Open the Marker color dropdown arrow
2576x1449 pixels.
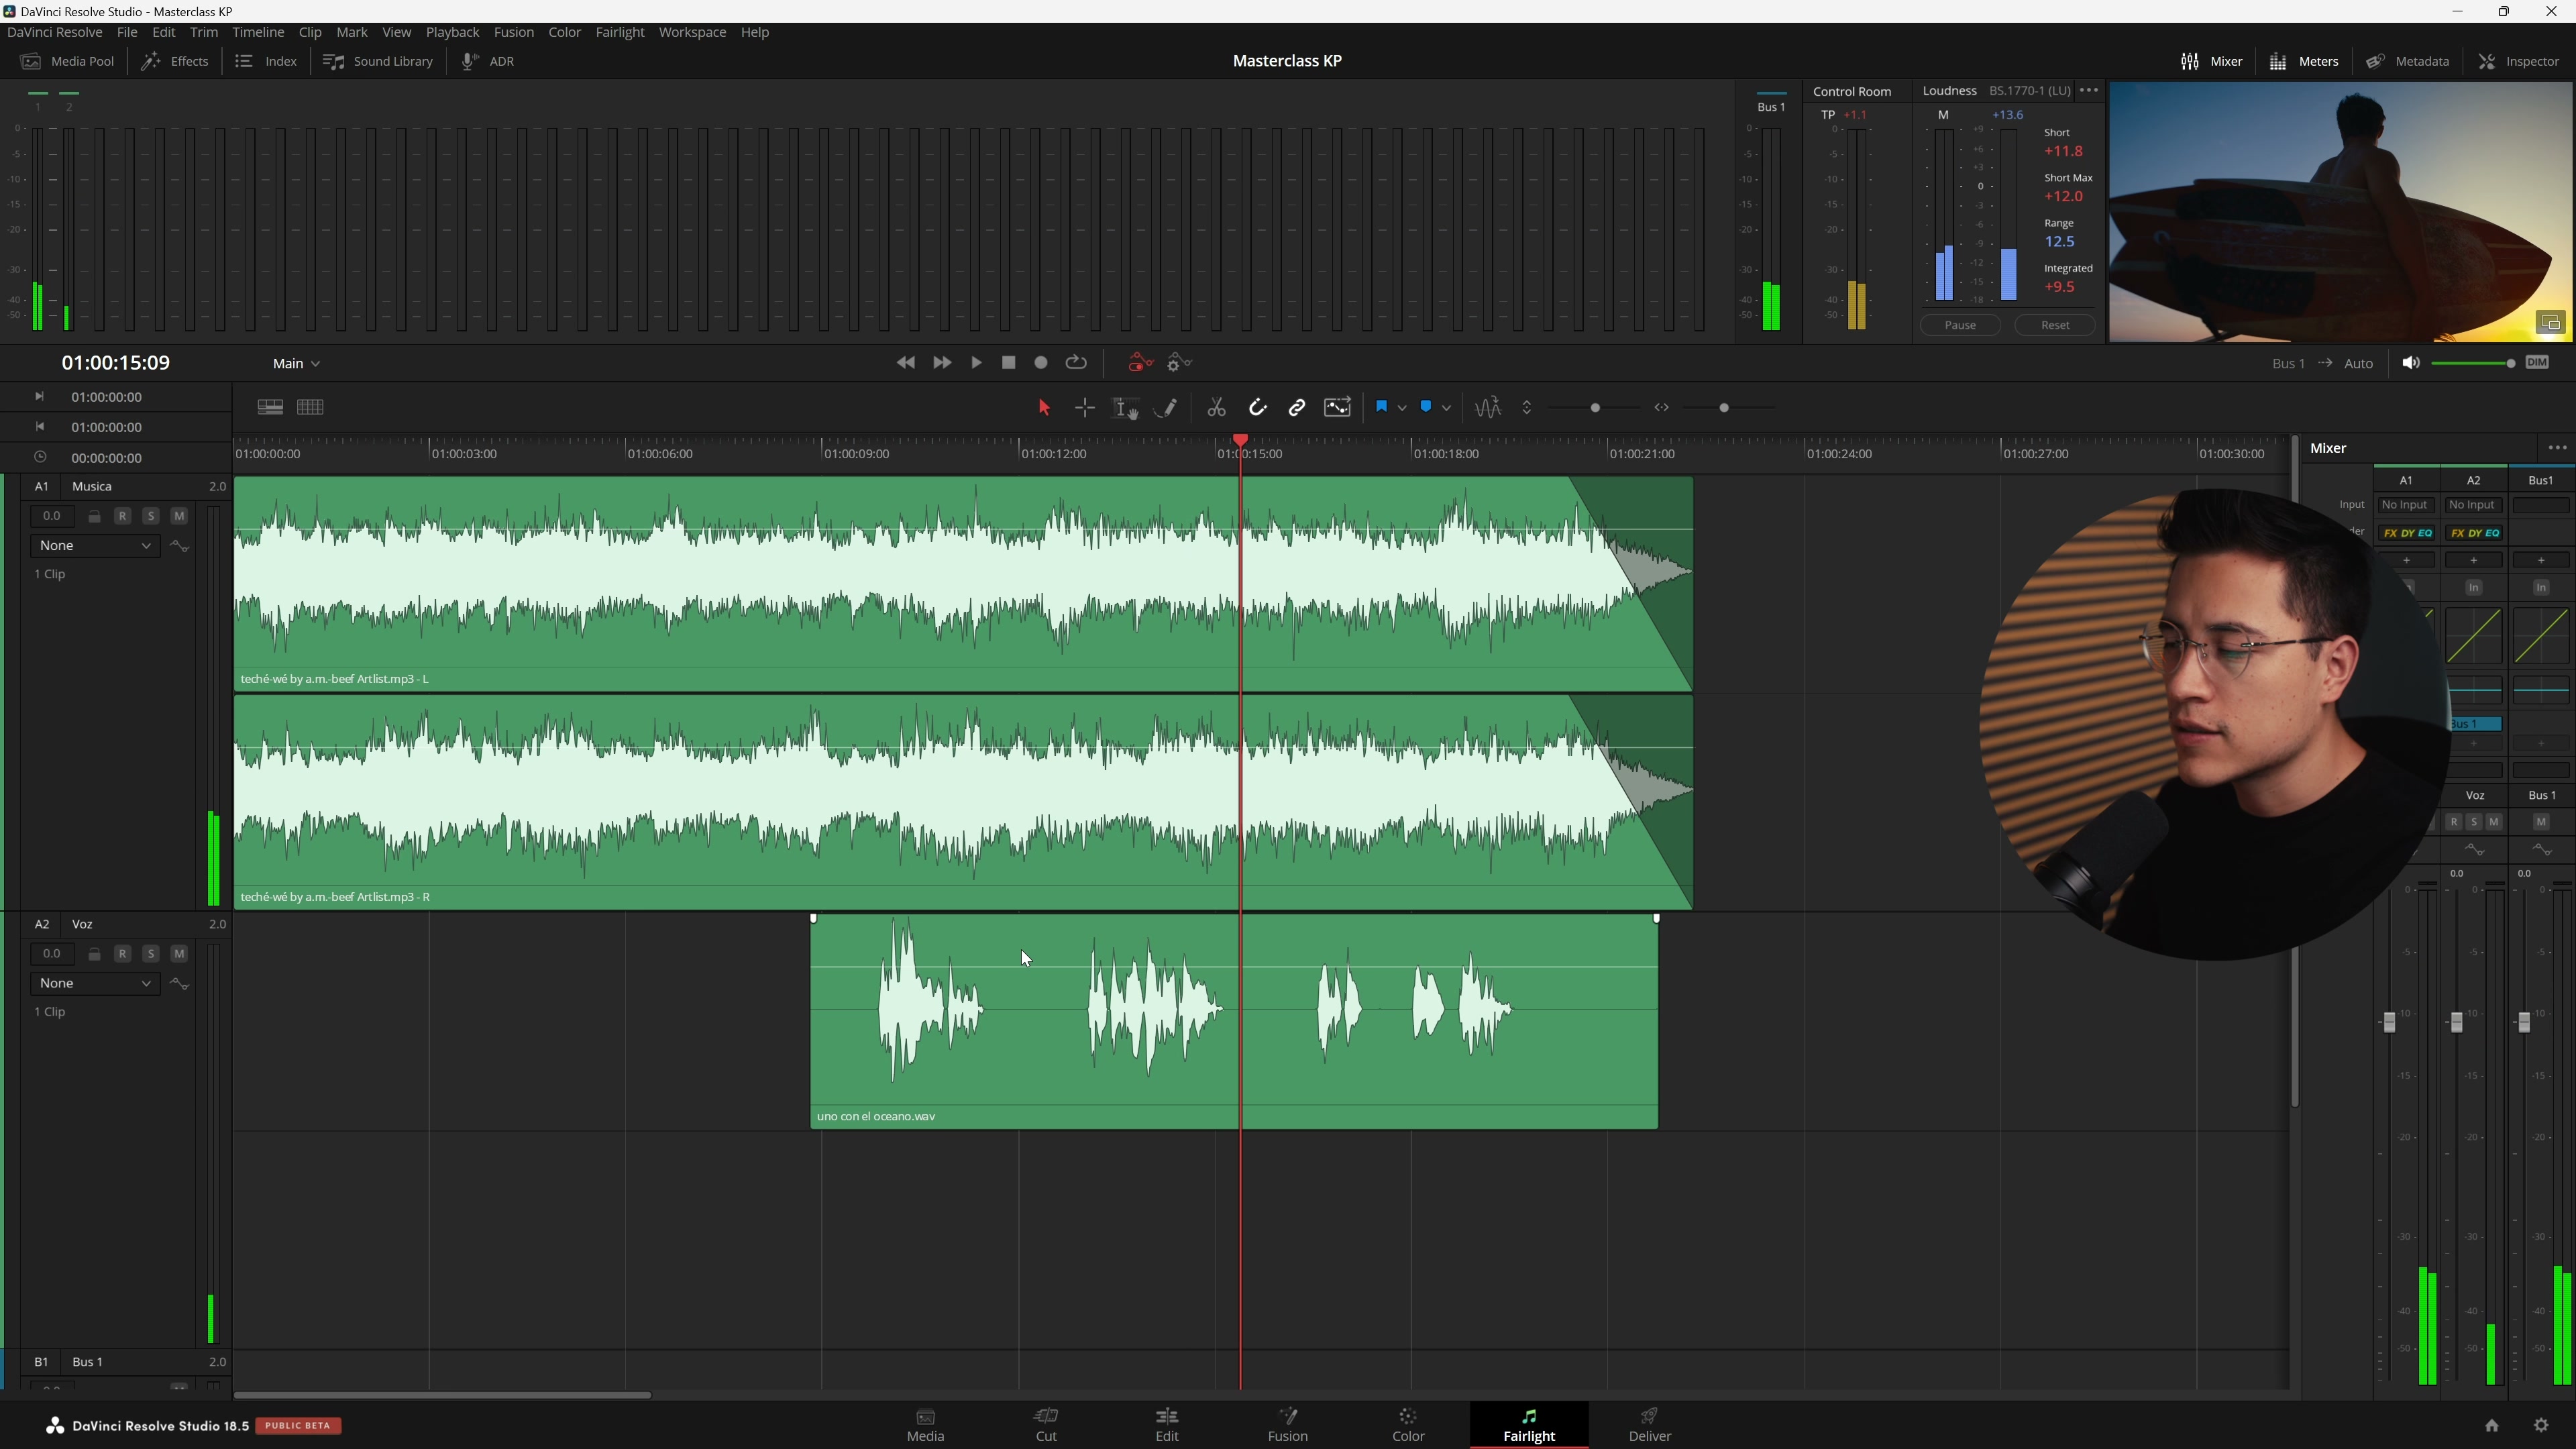pyautogui.click(x=1446, y=408)
